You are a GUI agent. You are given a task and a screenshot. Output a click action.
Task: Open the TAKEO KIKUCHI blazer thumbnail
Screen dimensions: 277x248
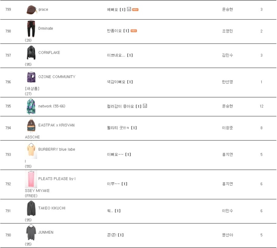pos(31,208)
